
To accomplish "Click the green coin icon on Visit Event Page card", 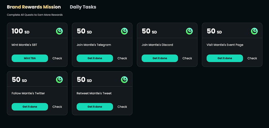I will click(x=254, y=31).
